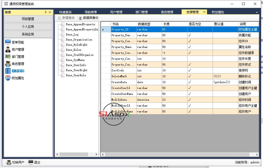Click the 退出 monitor icon
The image size is (263, 168).
click(x=31, y=162)
